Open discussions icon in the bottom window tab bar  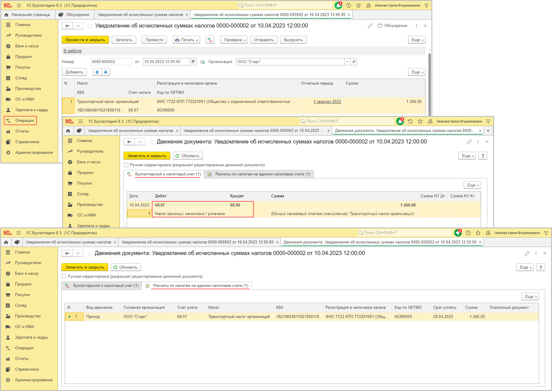pyautogui.click(x=17, y=242)
